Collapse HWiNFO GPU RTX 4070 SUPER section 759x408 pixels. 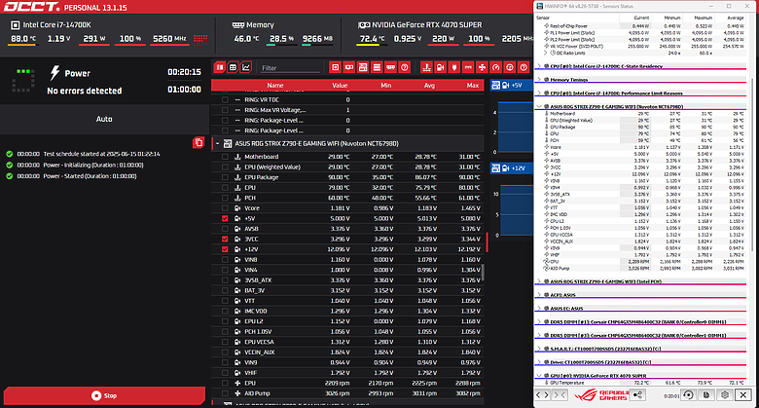(539, 376)
